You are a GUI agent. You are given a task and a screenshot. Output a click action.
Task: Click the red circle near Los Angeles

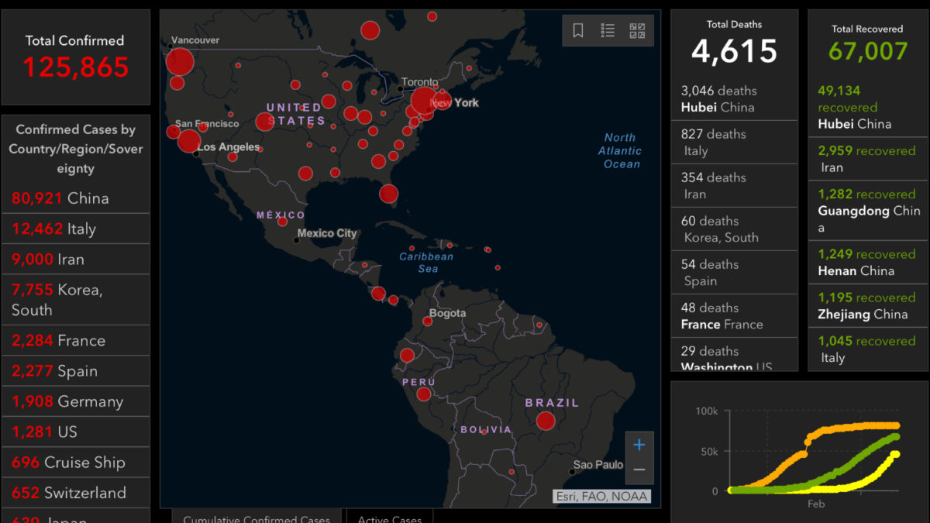click(x=188, y=141)
